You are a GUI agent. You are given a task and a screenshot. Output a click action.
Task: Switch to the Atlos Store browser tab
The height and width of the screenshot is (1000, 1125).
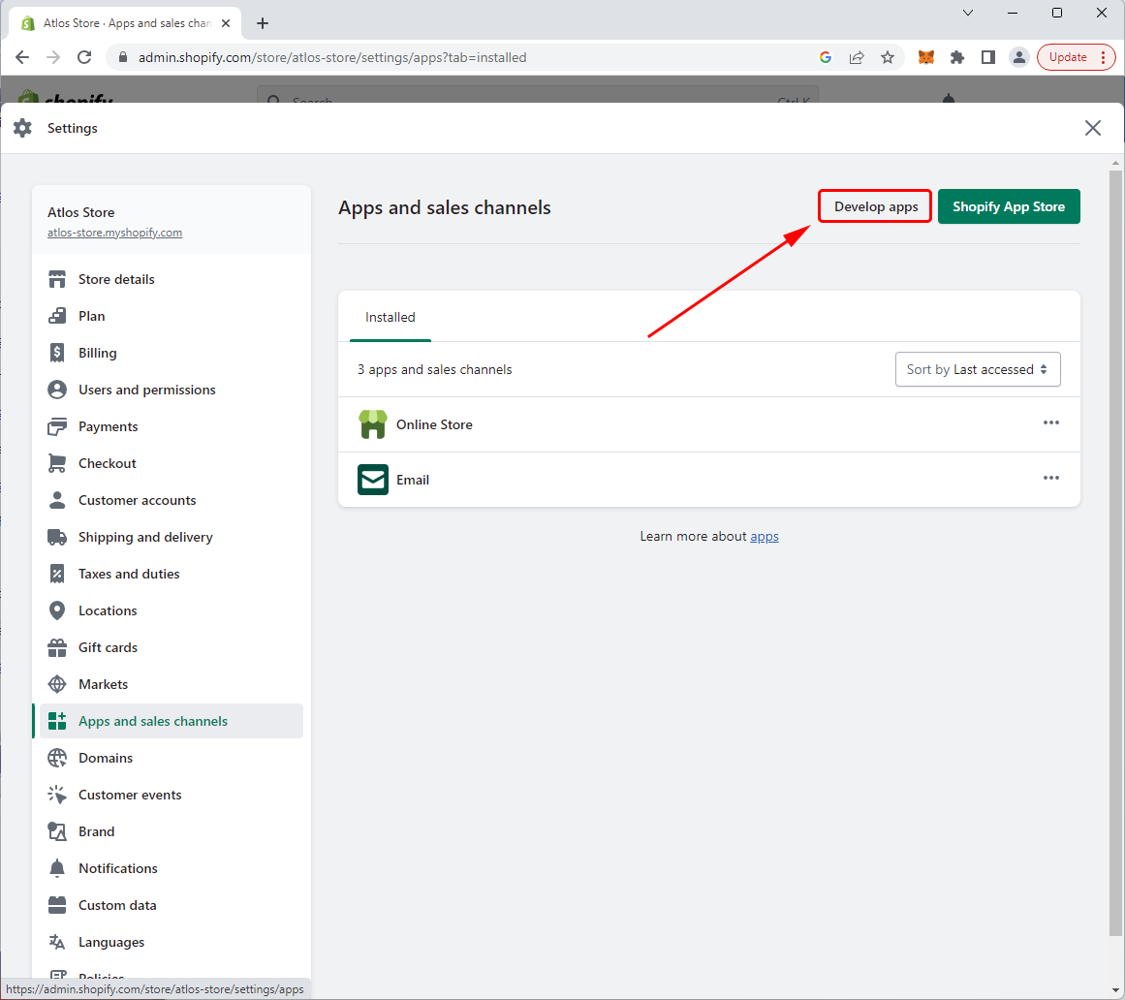tap(126, 23)
